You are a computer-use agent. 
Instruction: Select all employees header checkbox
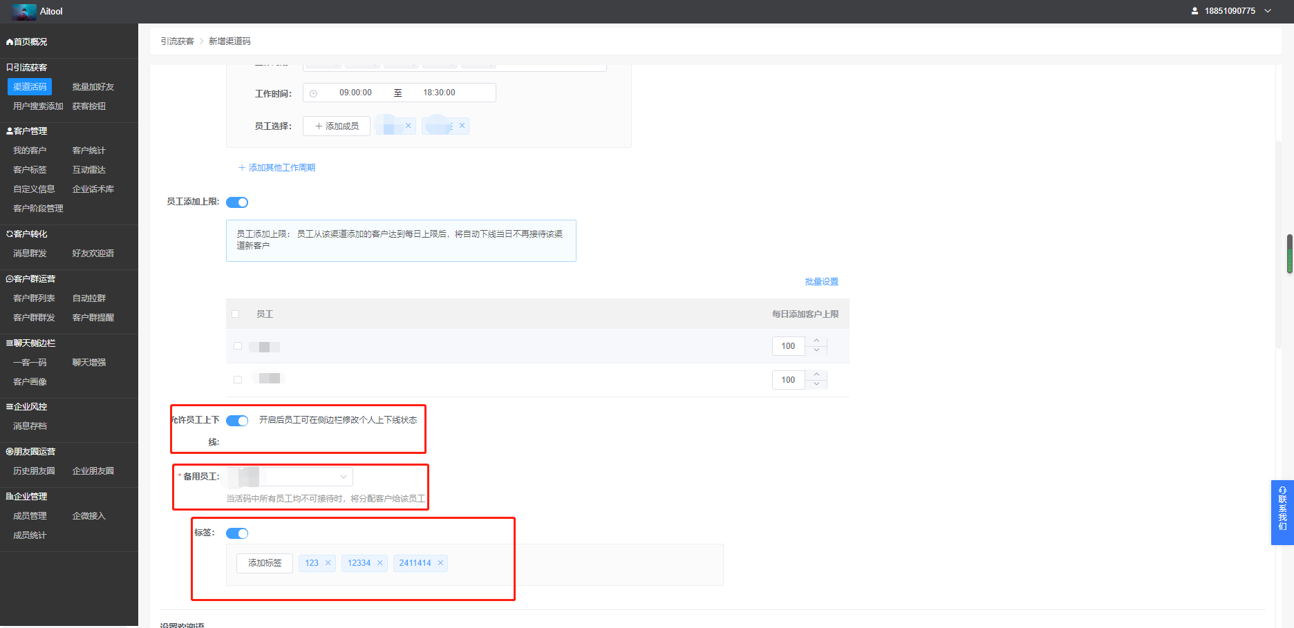(236, 314)
